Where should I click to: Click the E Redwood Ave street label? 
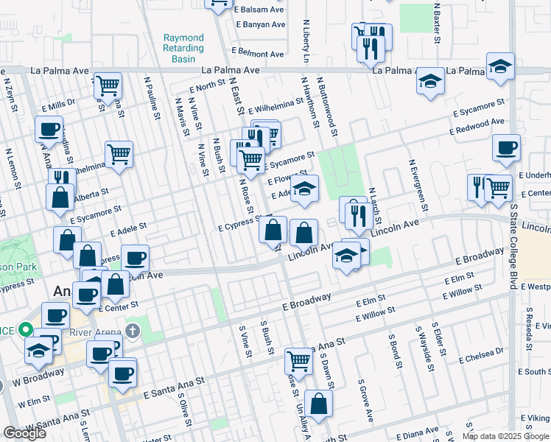pos(477,127)
